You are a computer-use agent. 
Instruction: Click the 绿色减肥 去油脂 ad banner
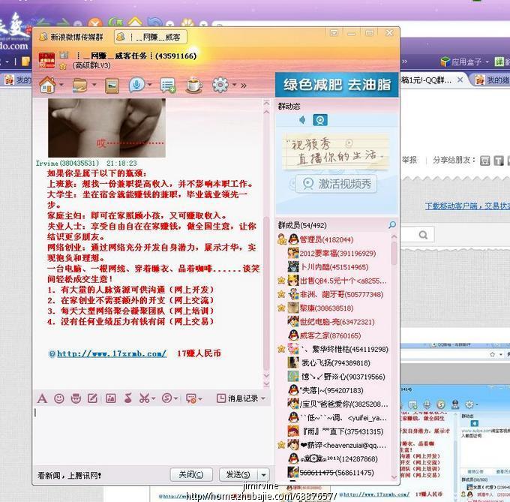pyautogui.click(x=337, y=85)
